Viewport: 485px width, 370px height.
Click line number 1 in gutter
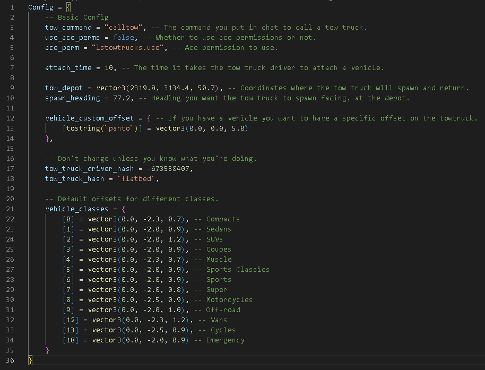(x=12, y=7)
